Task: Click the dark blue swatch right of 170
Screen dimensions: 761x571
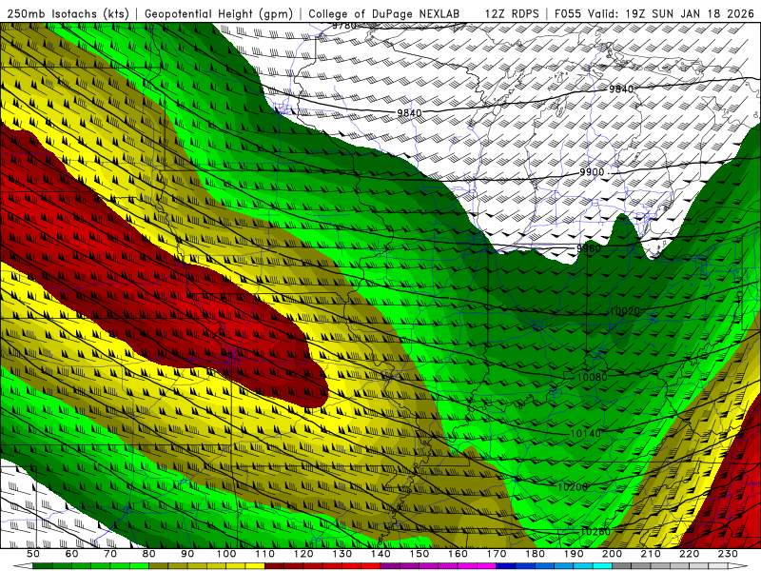Action: point(506,566)
